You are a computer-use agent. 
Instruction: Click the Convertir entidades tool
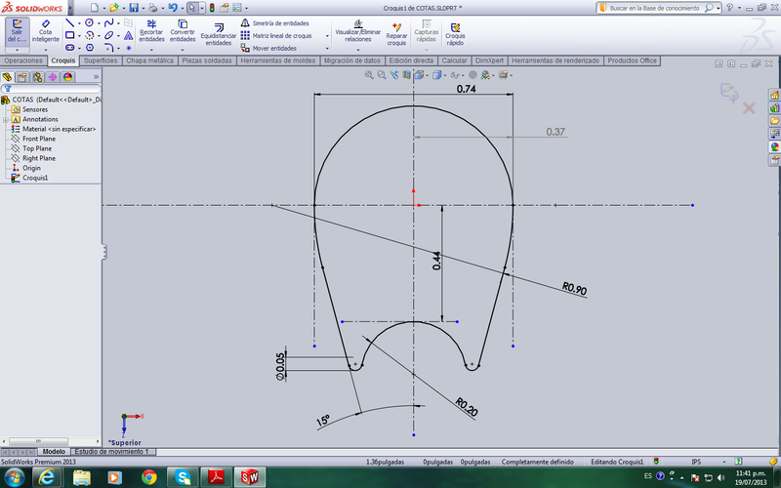click(183, 31)
